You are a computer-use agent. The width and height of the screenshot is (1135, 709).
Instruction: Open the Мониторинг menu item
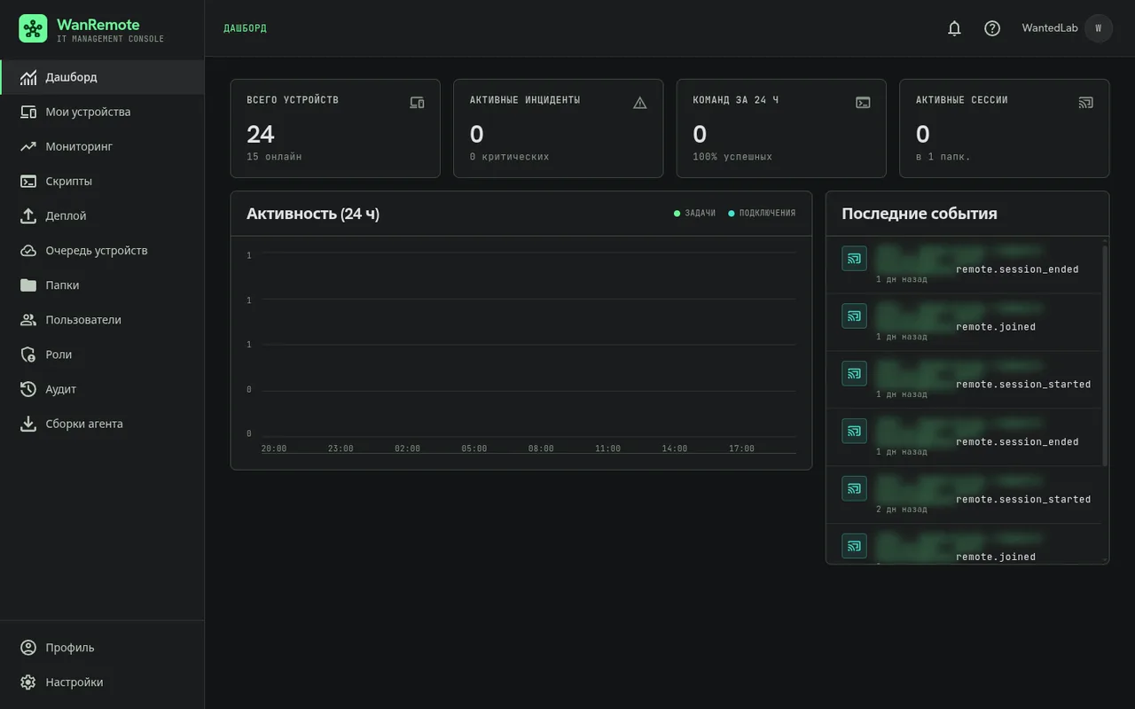tap(102, 146)
